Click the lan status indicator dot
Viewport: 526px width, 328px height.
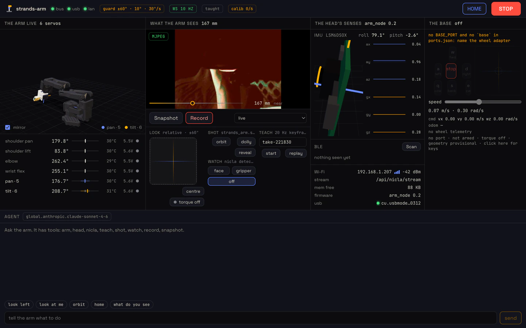85,9
